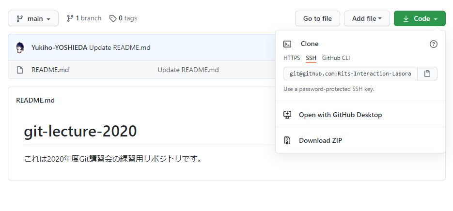This screenshot has height=211, width=453.
Task: Toggle the green Code dropdown button
Action: (x=420, y=18)
